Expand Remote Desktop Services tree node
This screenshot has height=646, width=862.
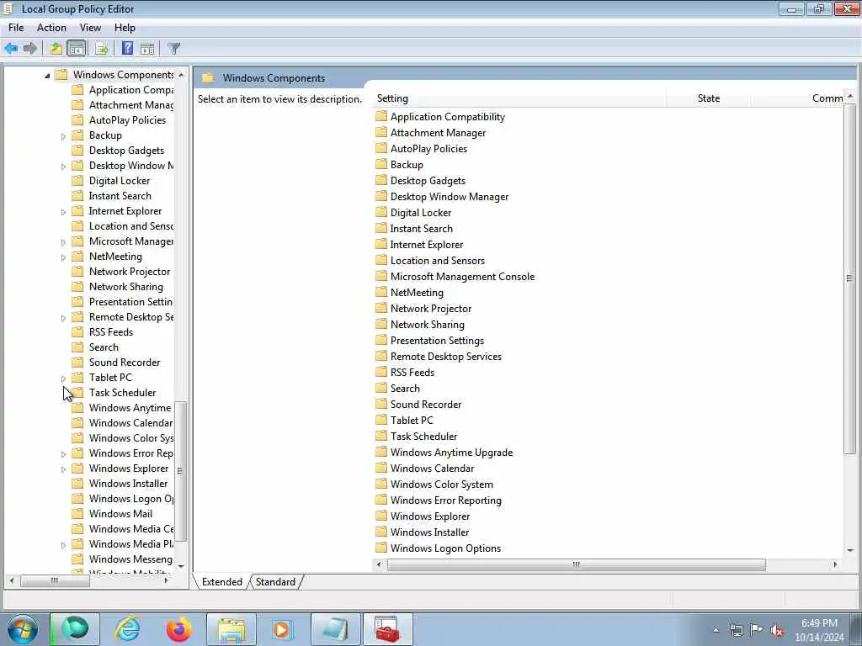[x=63, y=318]
